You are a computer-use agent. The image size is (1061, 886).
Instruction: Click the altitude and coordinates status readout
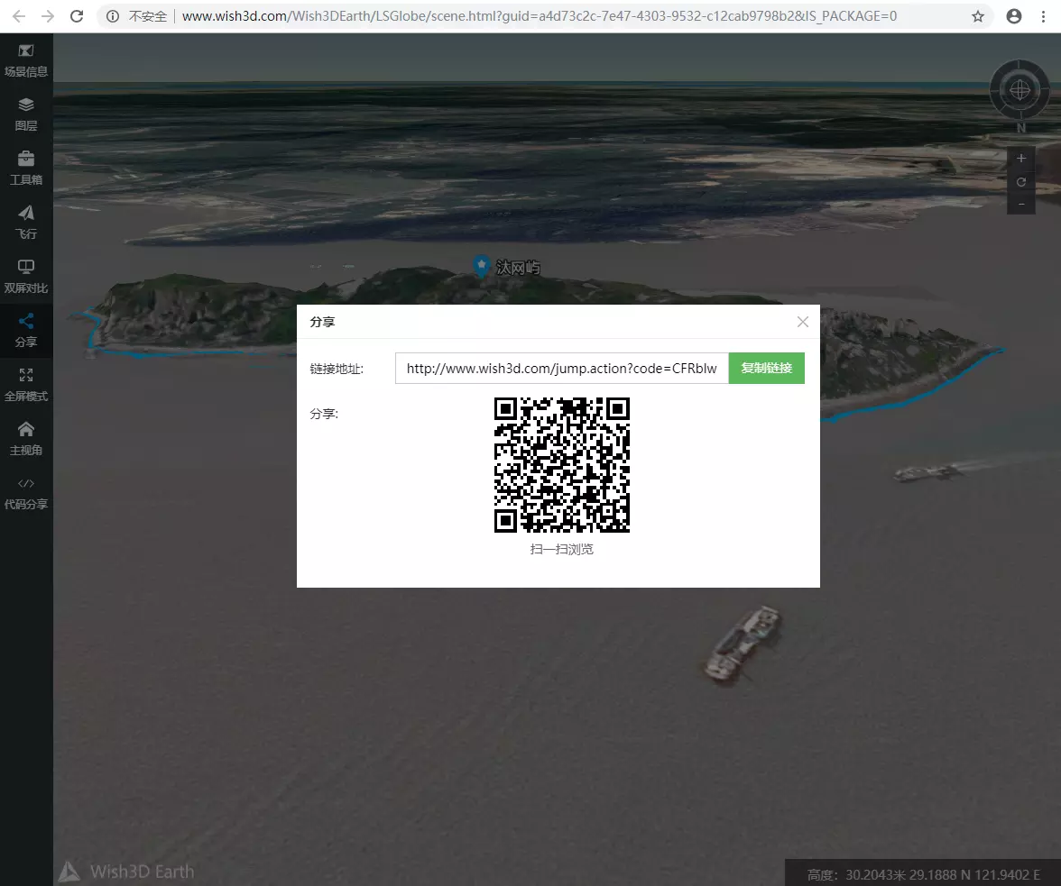923,874
